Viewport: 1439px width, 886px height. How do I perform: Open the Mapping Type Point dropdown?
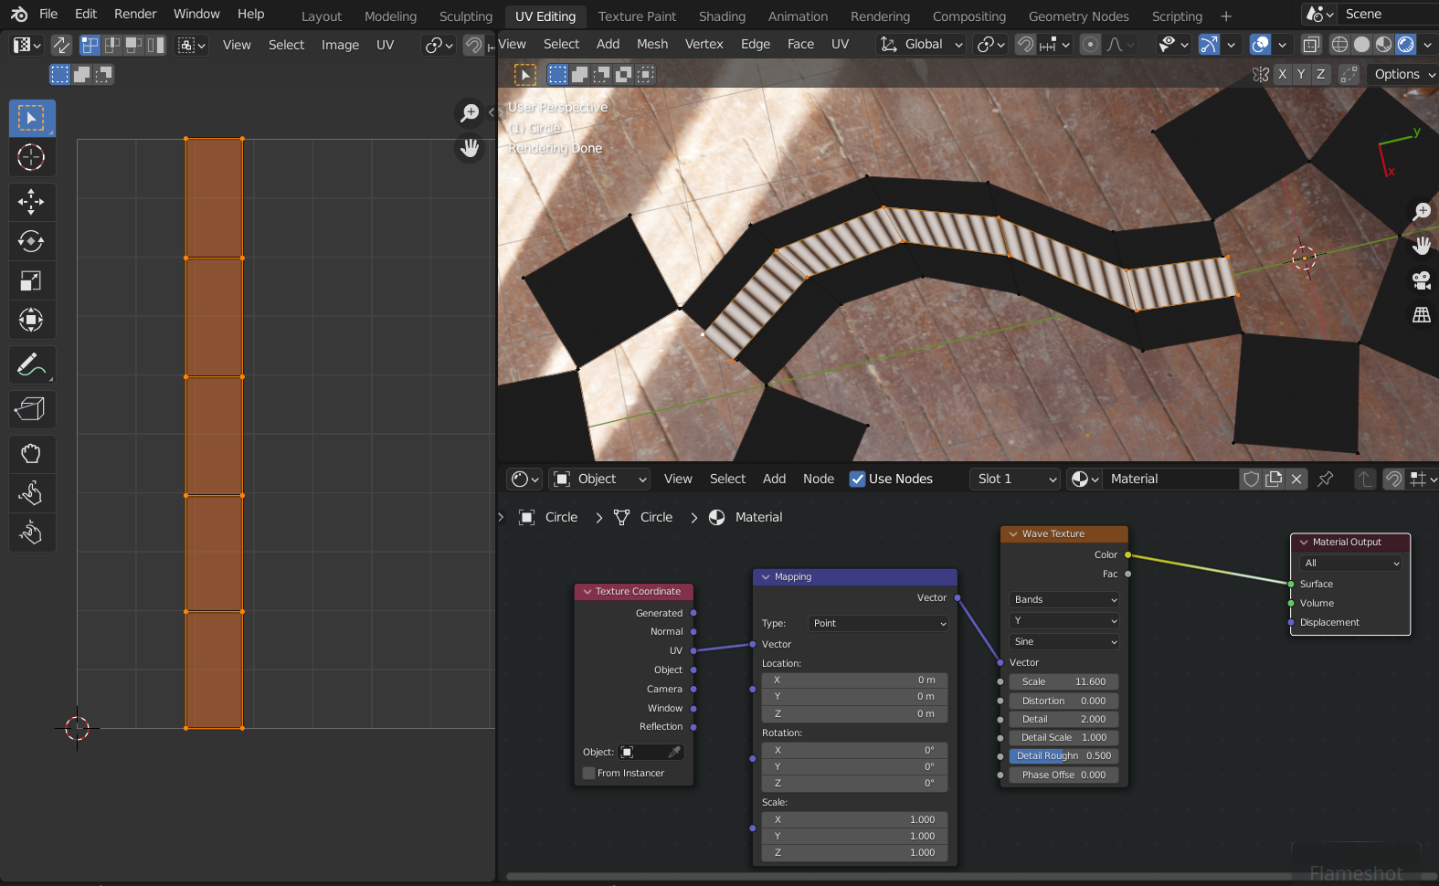click(x=879, y=624)
